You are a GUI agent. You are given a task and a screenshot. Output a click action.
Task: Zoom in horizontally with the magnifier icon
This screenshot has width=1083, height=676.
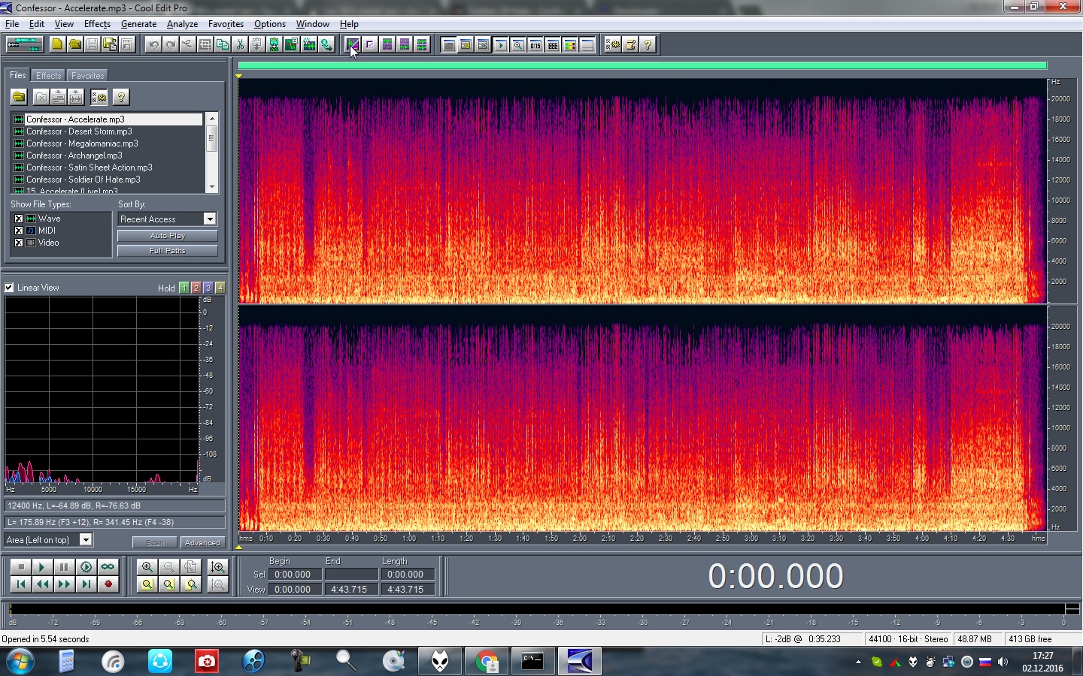pyautogui.click(x=147, y=567)
